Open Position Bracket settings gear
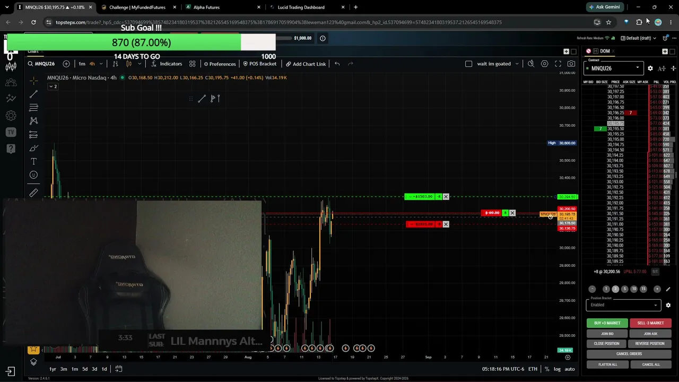This screenshot has width=679, height=382. coord(668,305)
